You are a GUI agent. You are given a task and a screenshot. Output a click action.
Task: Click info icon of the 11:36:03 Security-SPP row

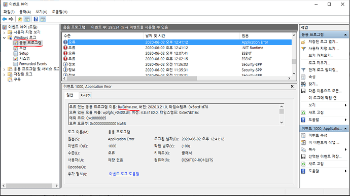click(65, 64)
